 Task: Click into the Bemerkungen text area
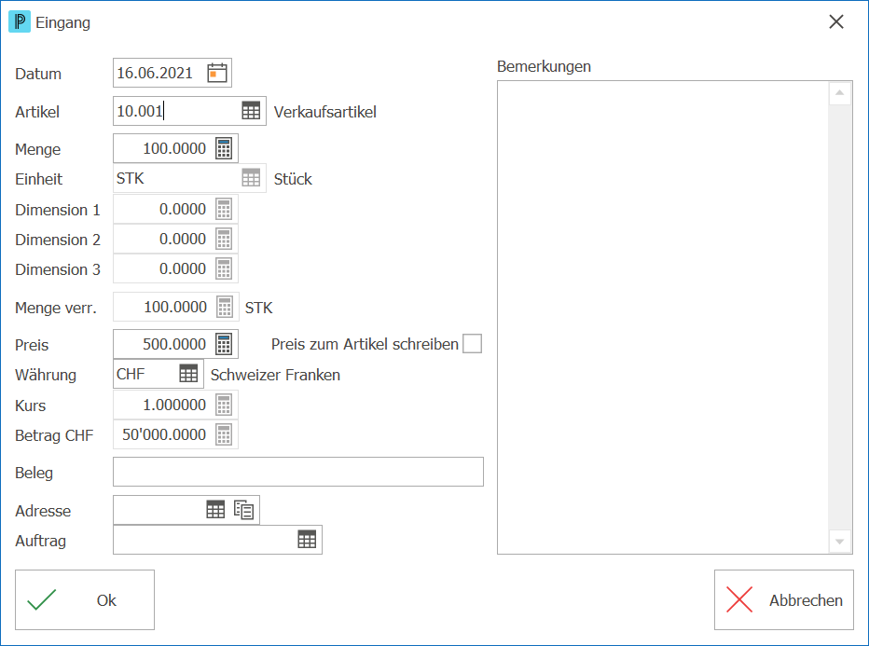click(663, 318)
